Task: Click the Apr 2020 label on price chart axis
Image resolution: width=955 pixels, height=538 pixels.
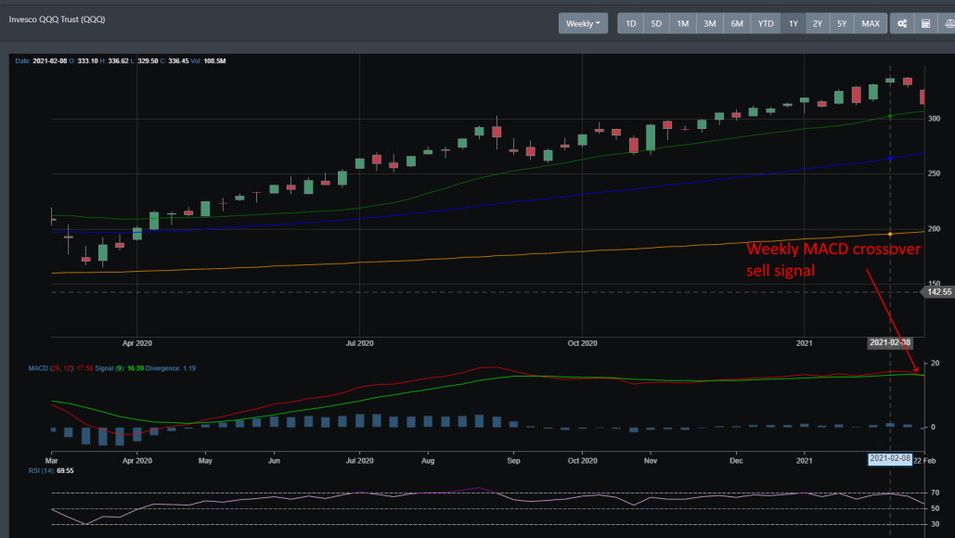Action: click(137, 343)
